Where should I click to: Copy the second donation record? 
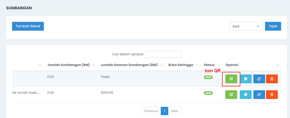pyautogui.click(x=246, y=95)
